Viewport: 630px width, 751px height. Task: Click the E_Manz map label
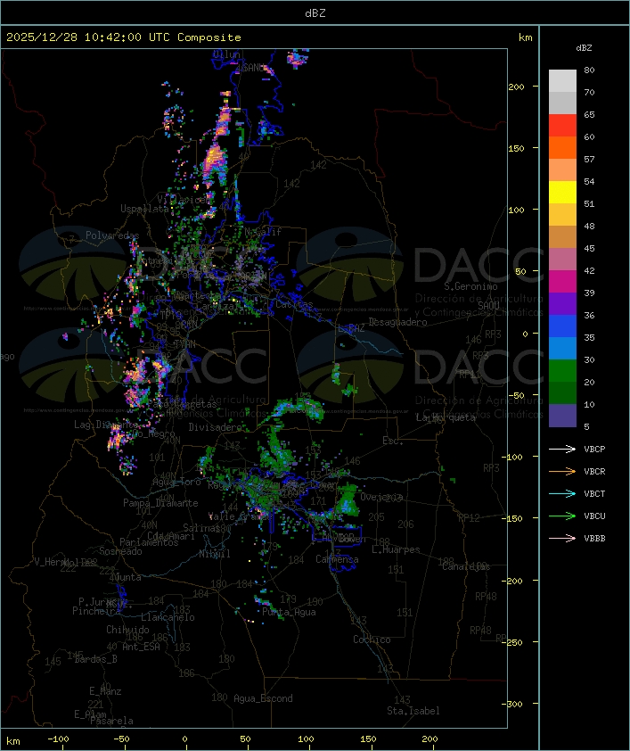(x=105, y=691)
